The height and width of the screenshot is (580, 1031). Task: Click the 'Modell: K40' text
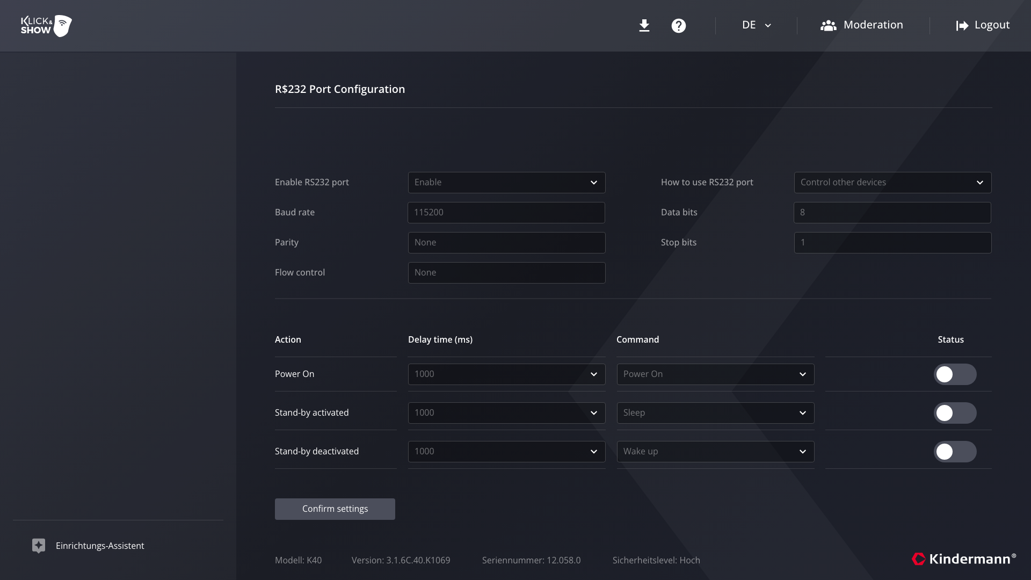click(x=298, y=560)
